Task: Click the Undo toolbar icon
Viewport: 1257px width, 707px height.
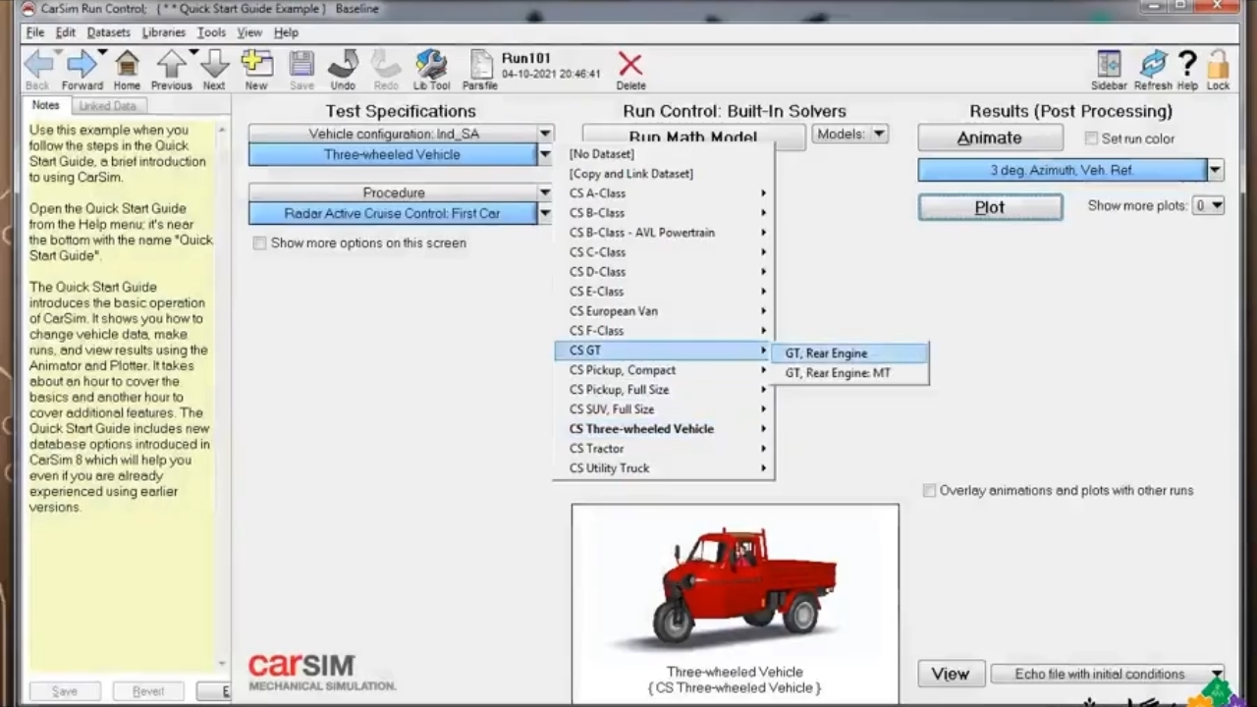Action: 343,69
